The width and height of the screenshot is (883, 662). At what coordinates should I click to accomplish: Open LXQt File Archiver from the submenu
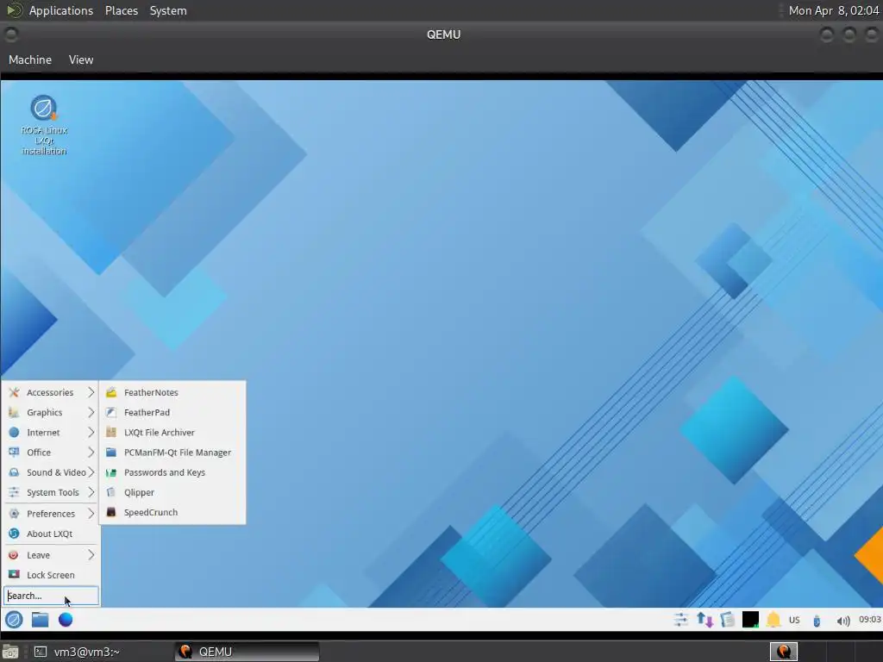click(172, 433)
